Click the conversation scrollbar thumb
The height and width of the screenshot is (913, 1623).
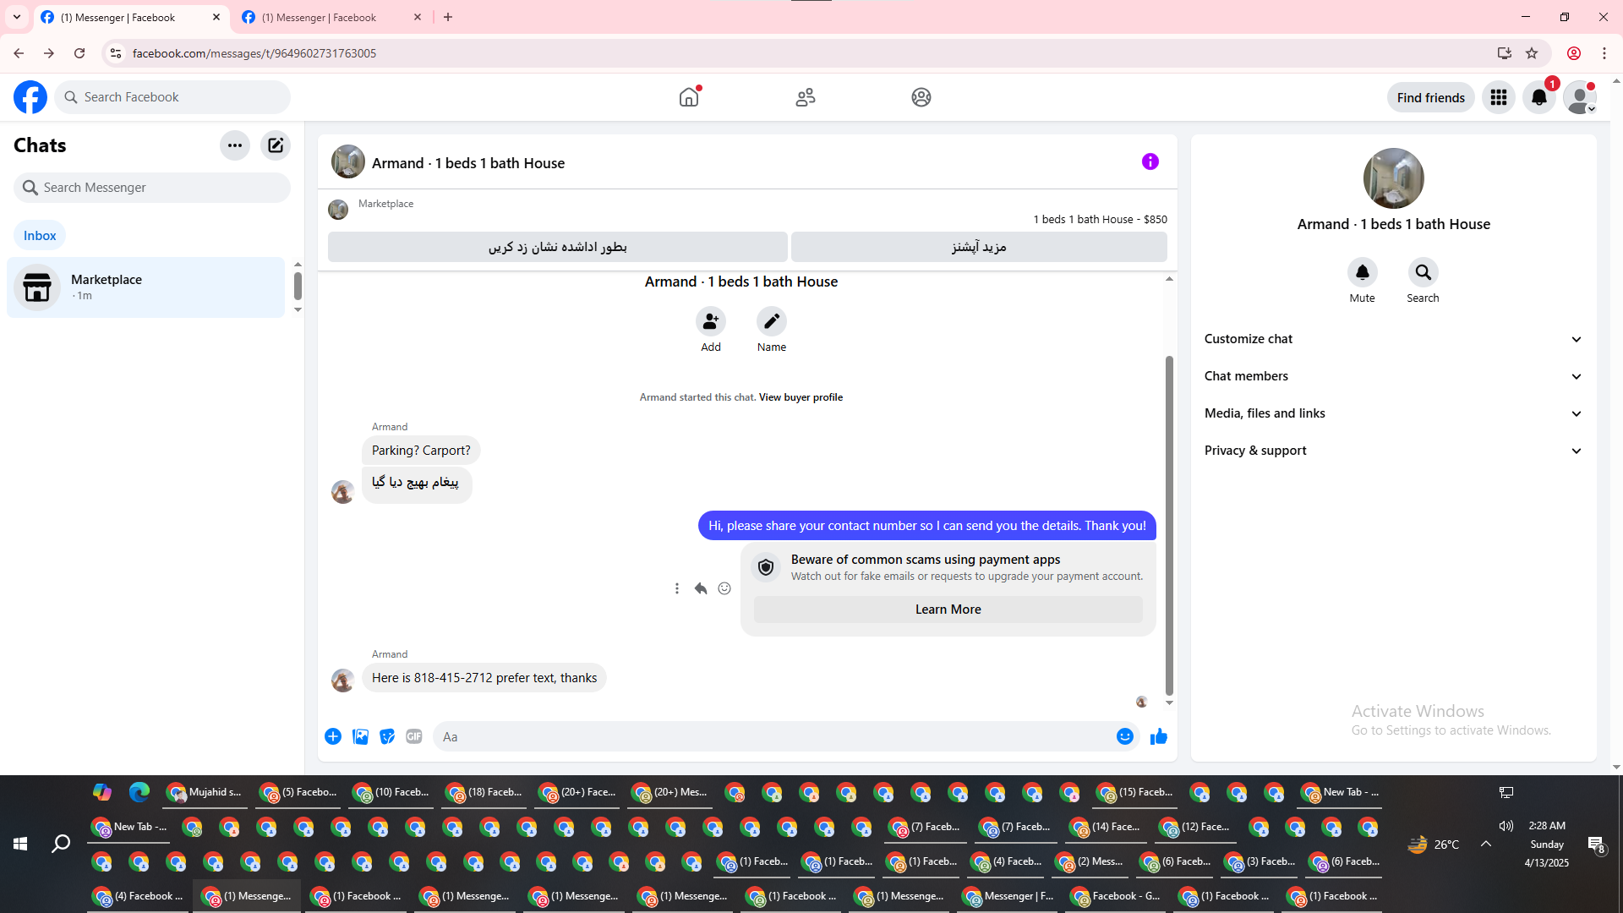(x=1169, y=524)
